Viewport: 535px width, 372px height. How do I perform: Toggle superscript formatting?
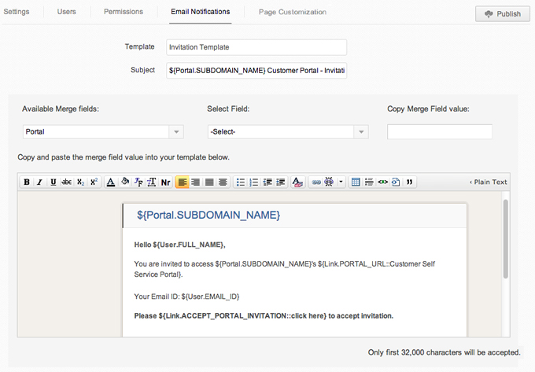pos(94,182)
